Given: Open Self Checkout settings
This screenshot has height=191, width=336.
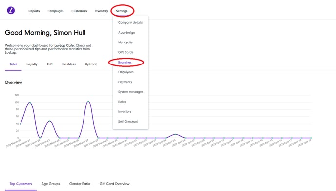Looking at the screenshot, I should 128,121.
